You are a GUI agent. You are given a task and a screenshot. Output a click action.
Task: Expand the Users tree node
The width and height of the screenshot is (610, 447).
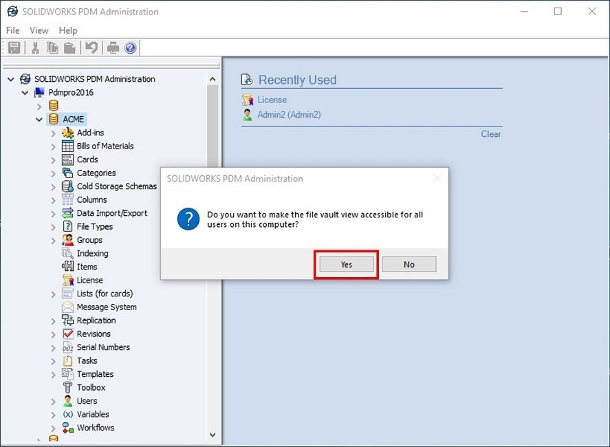click(53, 401)
